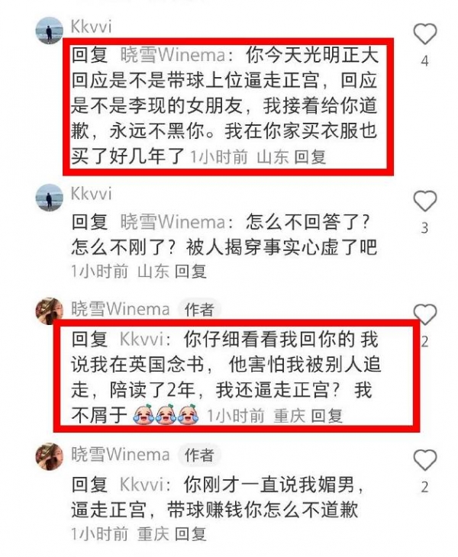Tap 回复 under the 怎么不回答了 comment

click(190, 272)
